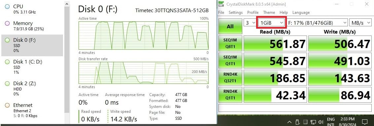Select the Disk 1 (C: D:) green circle icon

[7, 62]
